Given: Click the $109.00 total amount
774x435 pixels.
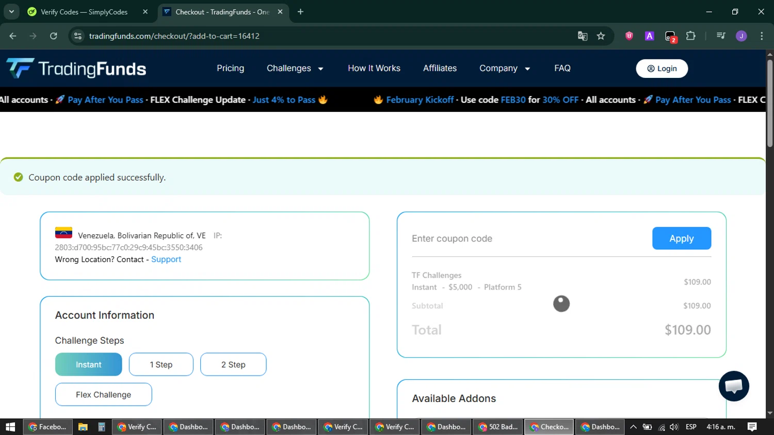Looking at the screenshot, I should coord(687,330).
